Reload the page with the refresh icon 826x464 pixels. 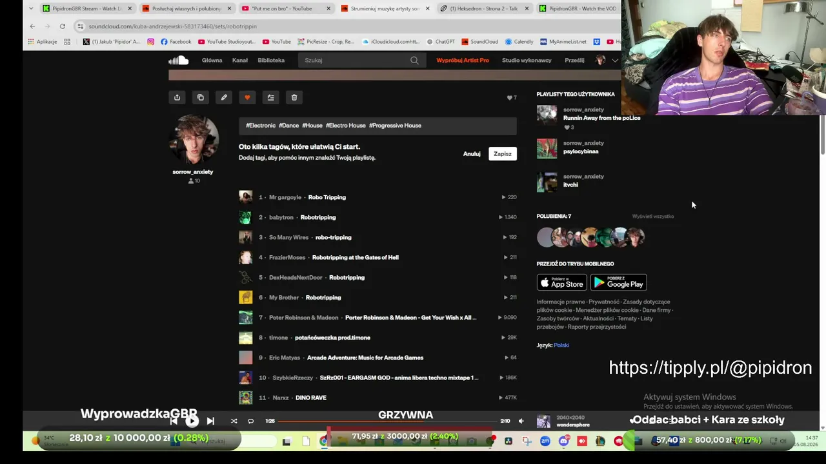tap(62, 26)
